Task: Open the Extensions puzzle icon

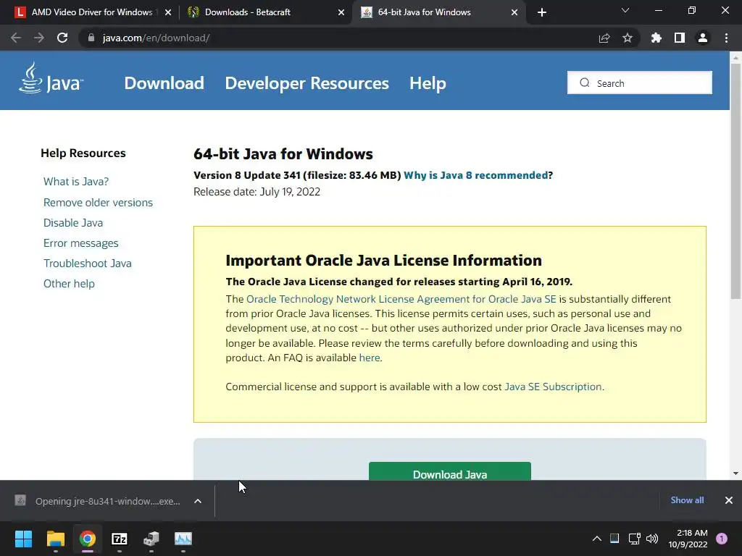Action: [x=656, y=38]
